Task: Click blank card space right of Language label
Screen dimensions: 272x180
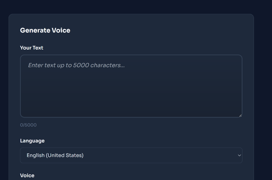Action: pos(144,141)
